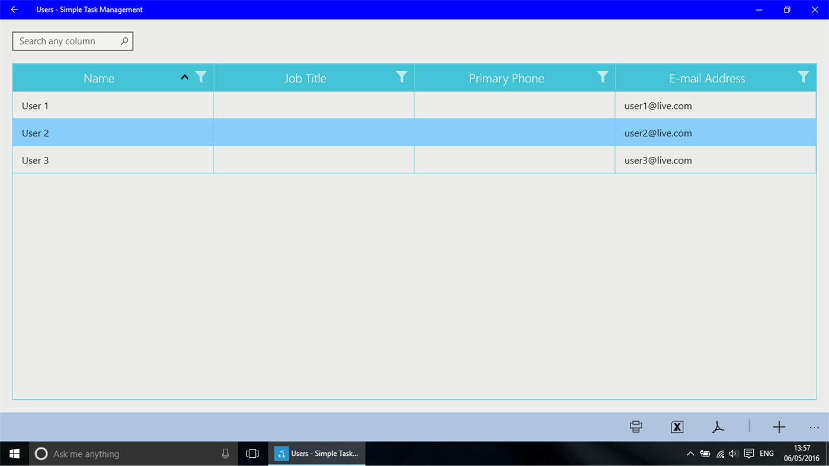Image resolution: width=829 pixels, height=466 pixels.
Task: Open the Print icon in the command bar
Action: 635,426
